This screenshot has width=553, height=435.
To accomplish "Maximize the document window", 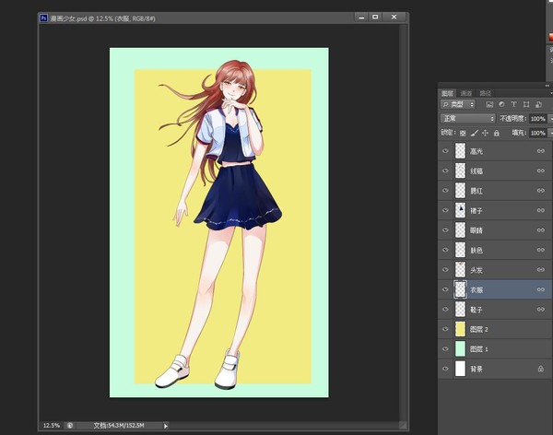I will pyautogui.click(x=375, y=17).
